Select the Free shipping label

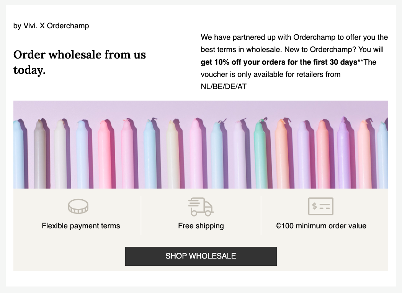tap(201, 226)
